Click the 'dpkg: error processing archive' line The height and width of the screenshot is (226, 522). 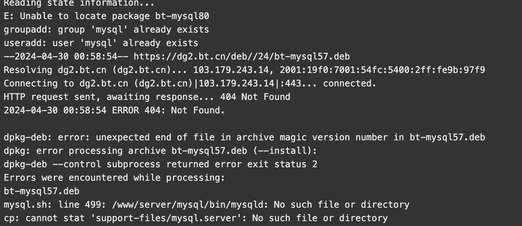160,151
